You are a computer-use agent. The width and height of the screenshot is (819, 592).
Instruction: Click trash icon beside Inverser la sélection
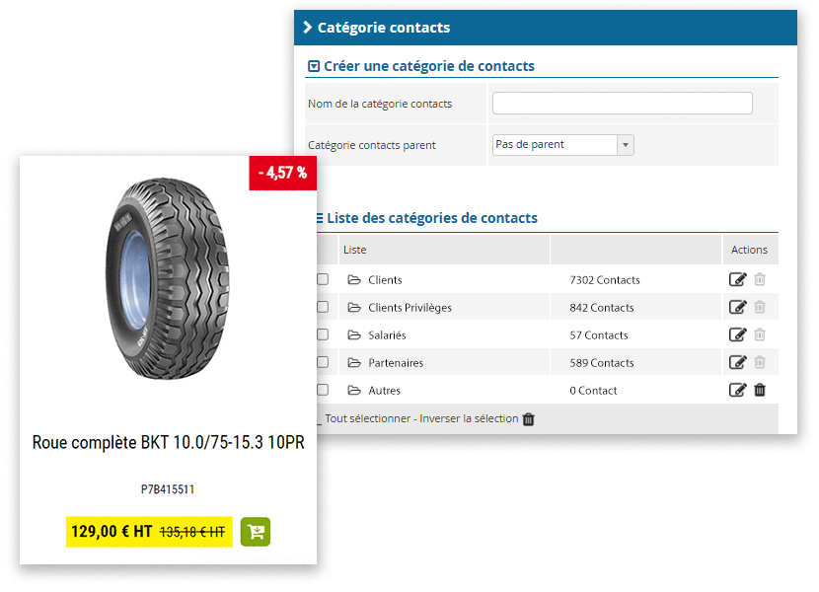[529, 419]
